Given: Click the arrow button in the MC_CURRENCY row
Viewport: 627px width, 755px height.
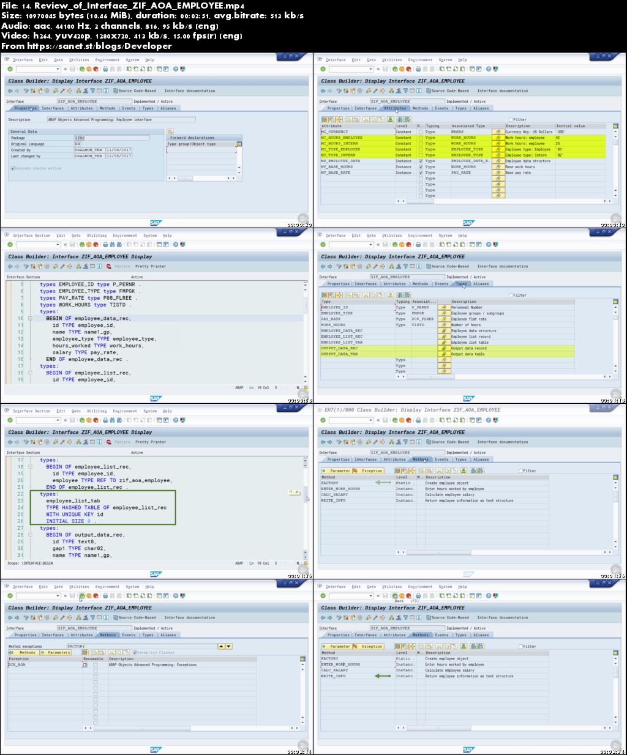Looking at the screenshot, I should pyautogui.click(x=498, y=132).
